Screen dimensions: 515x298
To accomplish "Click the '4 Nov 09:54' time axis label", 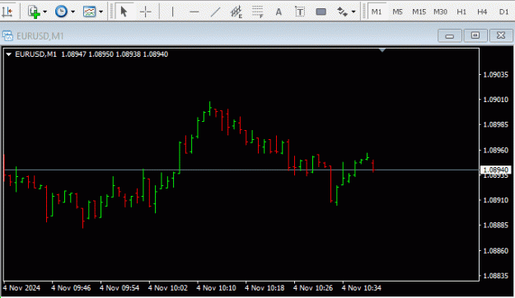I will (119, 288).
